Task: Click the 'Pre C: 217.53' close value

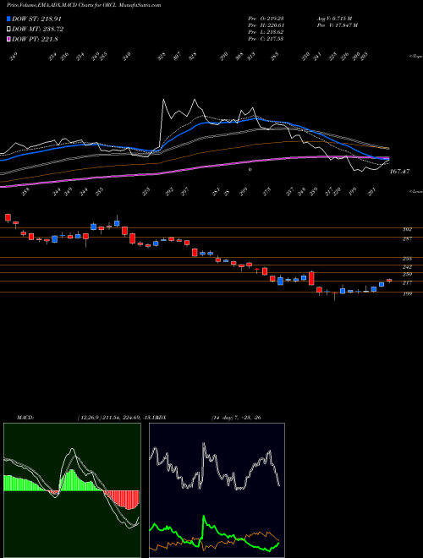Action: click(x=266, y=38)
